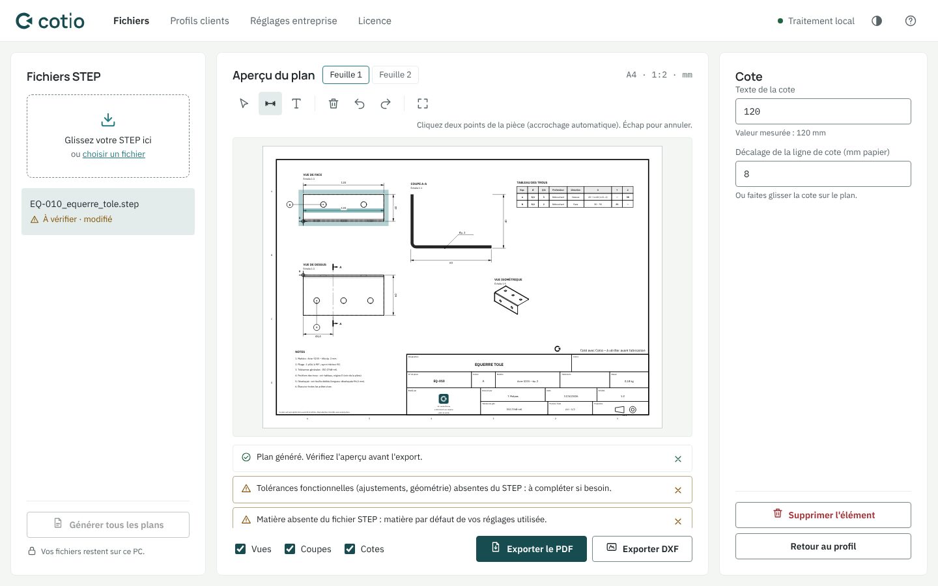Select EQ-010_equerre_tole.step file

(108, 212)
